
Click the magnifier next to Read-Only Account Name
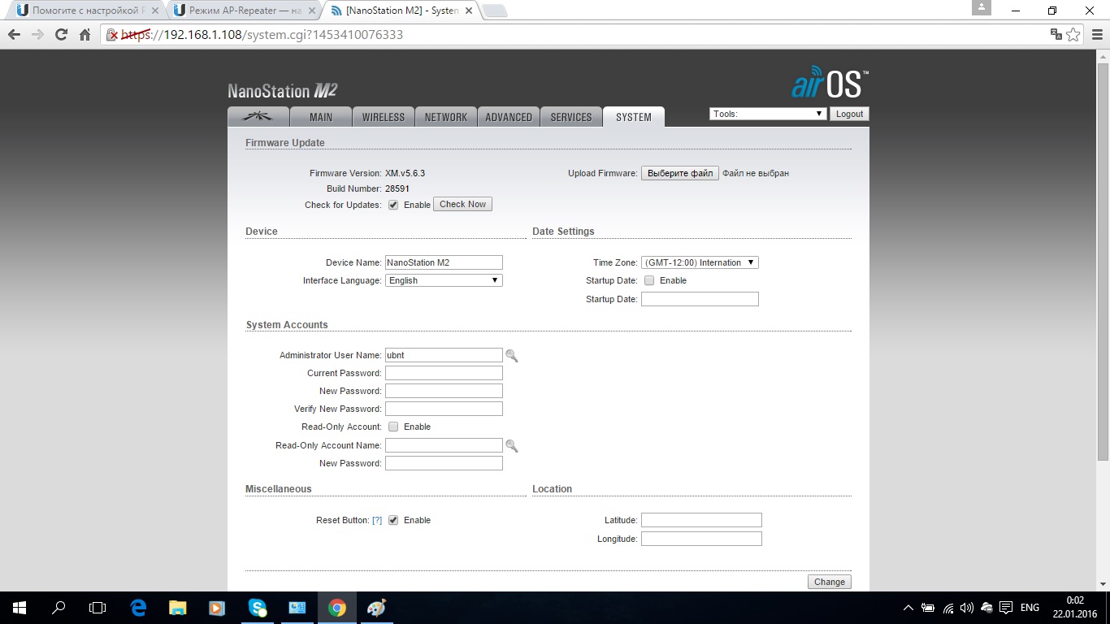511,445
